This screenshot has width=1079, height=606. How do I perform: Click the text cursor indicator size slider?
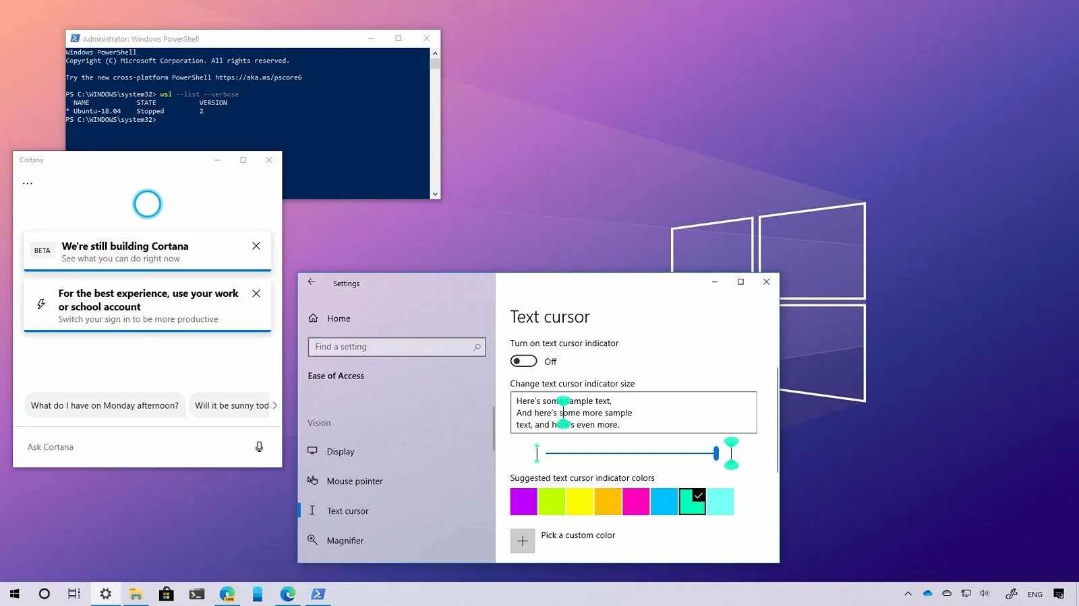[x=631, y=453]
